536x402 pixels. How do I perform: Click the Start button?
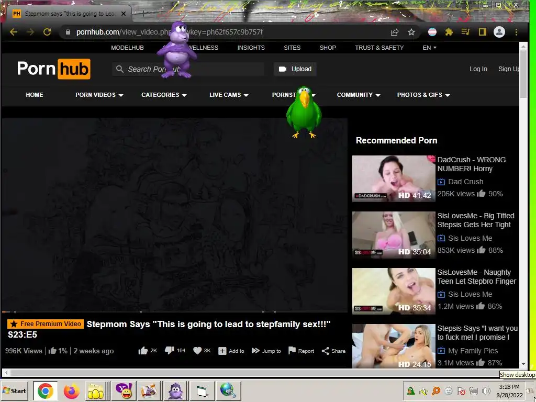[14, 390]
